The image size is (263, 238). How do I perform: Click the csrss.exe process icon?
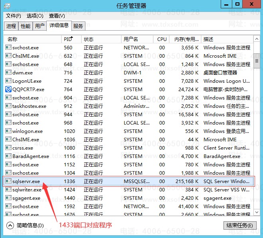pos(8,148)
